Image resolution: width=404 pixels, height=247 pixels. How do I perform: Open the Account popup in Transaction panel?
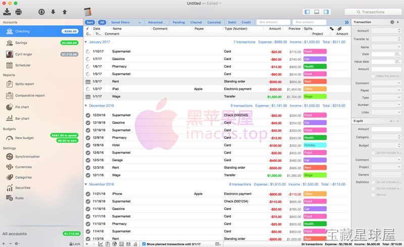(386, 31)
